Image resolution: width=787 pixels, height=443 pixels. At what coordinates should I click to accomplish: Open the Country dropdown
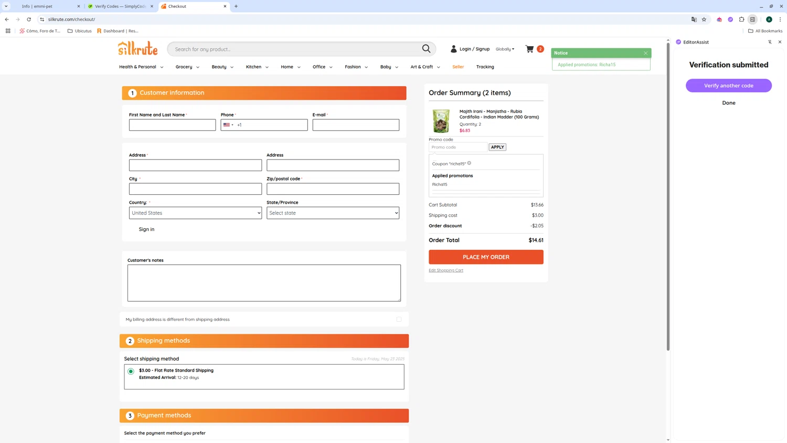tap(195, 213)
